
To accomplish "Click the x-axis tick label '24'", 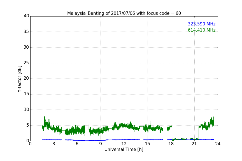I will (218, 144).
